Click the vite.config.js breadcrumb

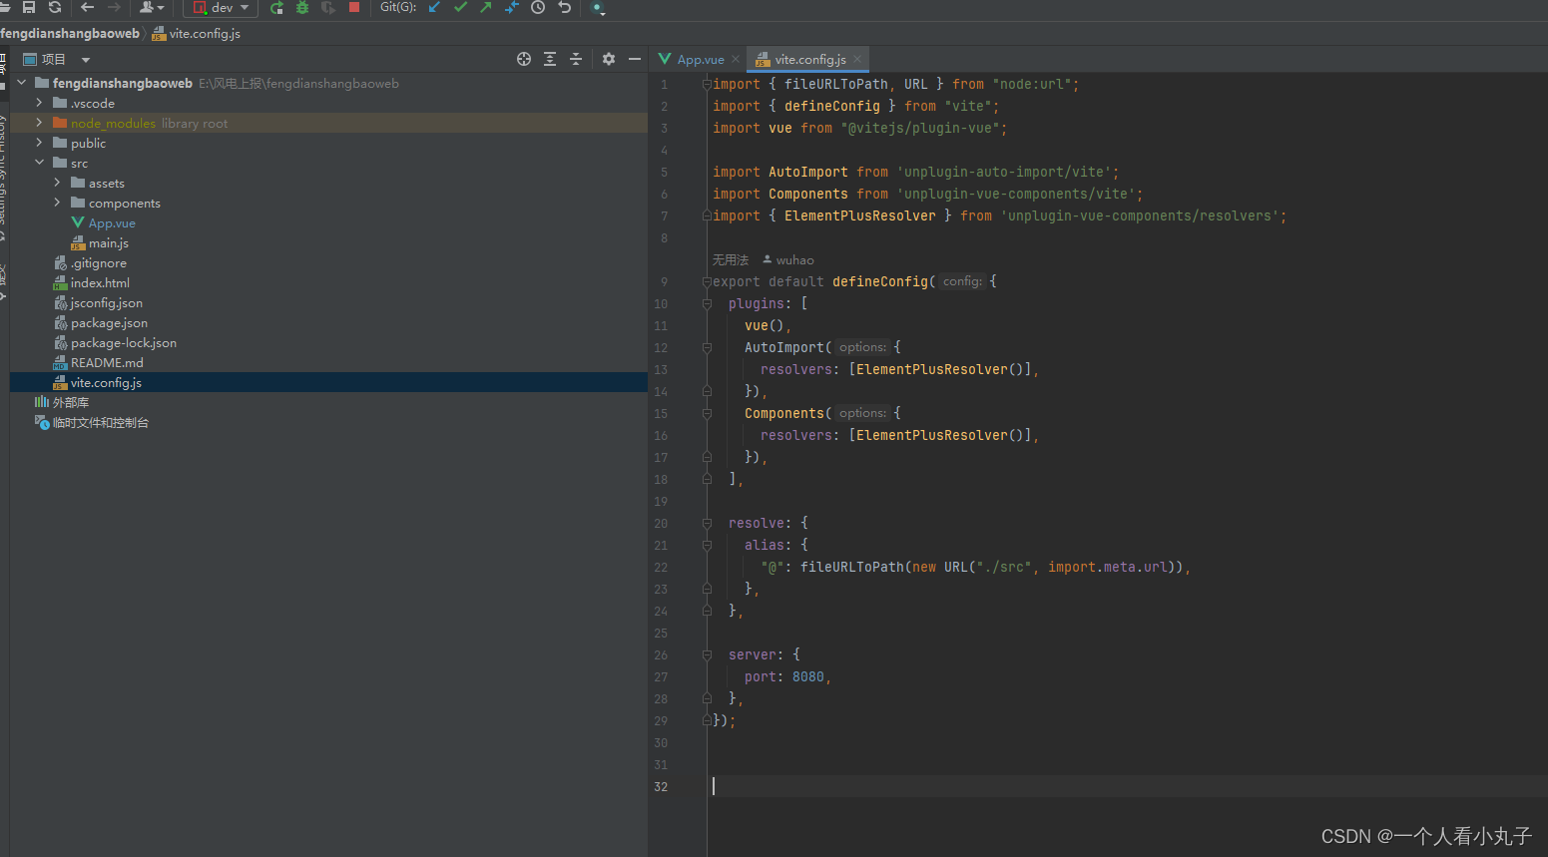tap(197, 33)
